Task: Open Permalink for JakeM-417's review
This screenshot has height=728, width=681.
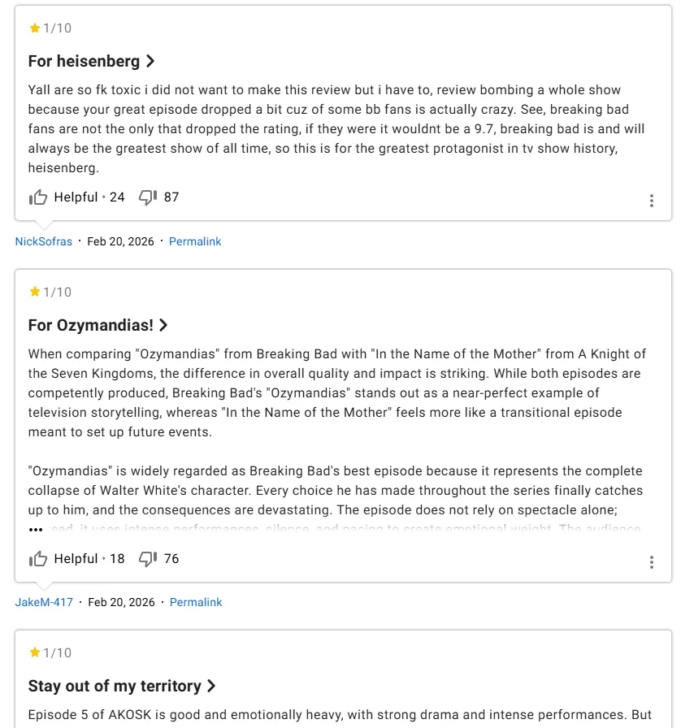Action: coord(196,602)
